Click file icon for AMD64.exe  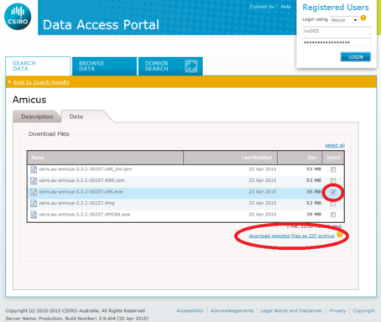34,215
